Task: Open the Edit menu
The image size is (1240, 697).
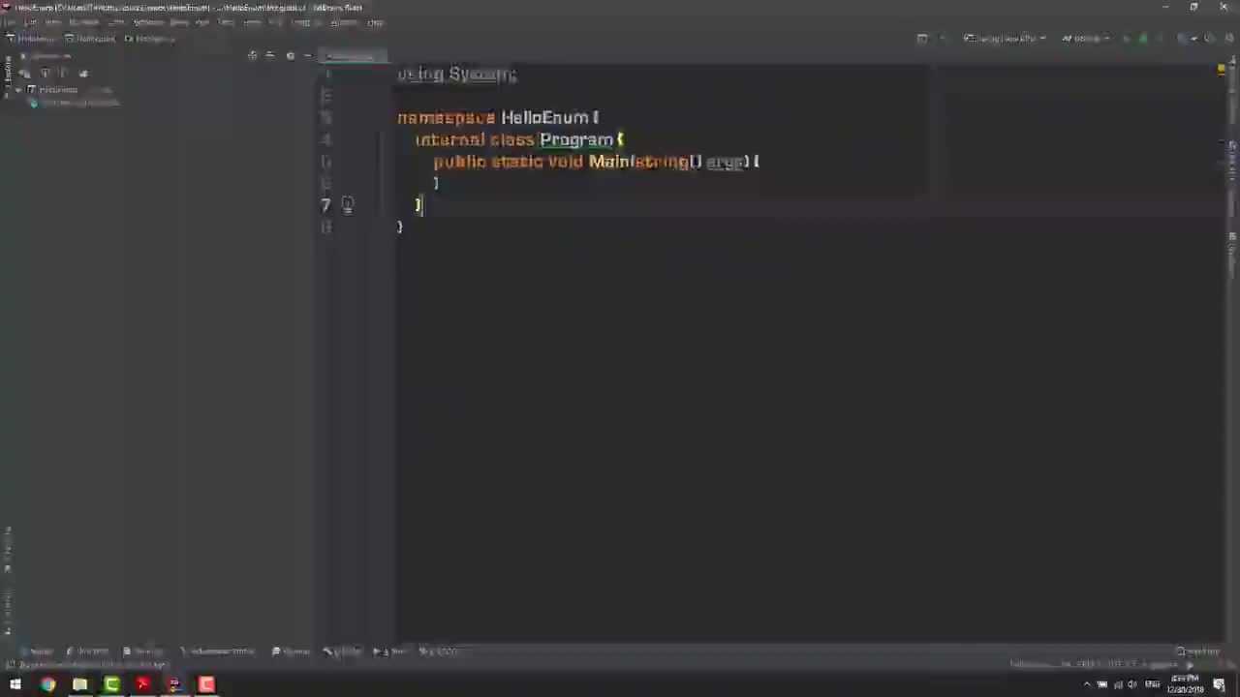Action: point(29,22)
